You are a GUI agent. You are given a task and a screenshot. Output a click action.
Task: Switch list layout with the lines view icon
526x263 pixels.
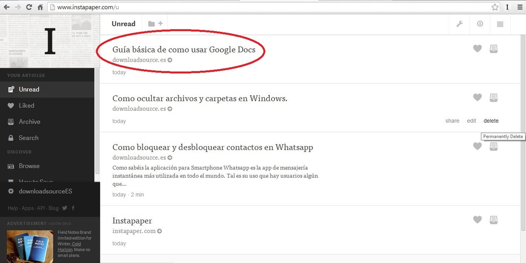[x=500, y=24]
